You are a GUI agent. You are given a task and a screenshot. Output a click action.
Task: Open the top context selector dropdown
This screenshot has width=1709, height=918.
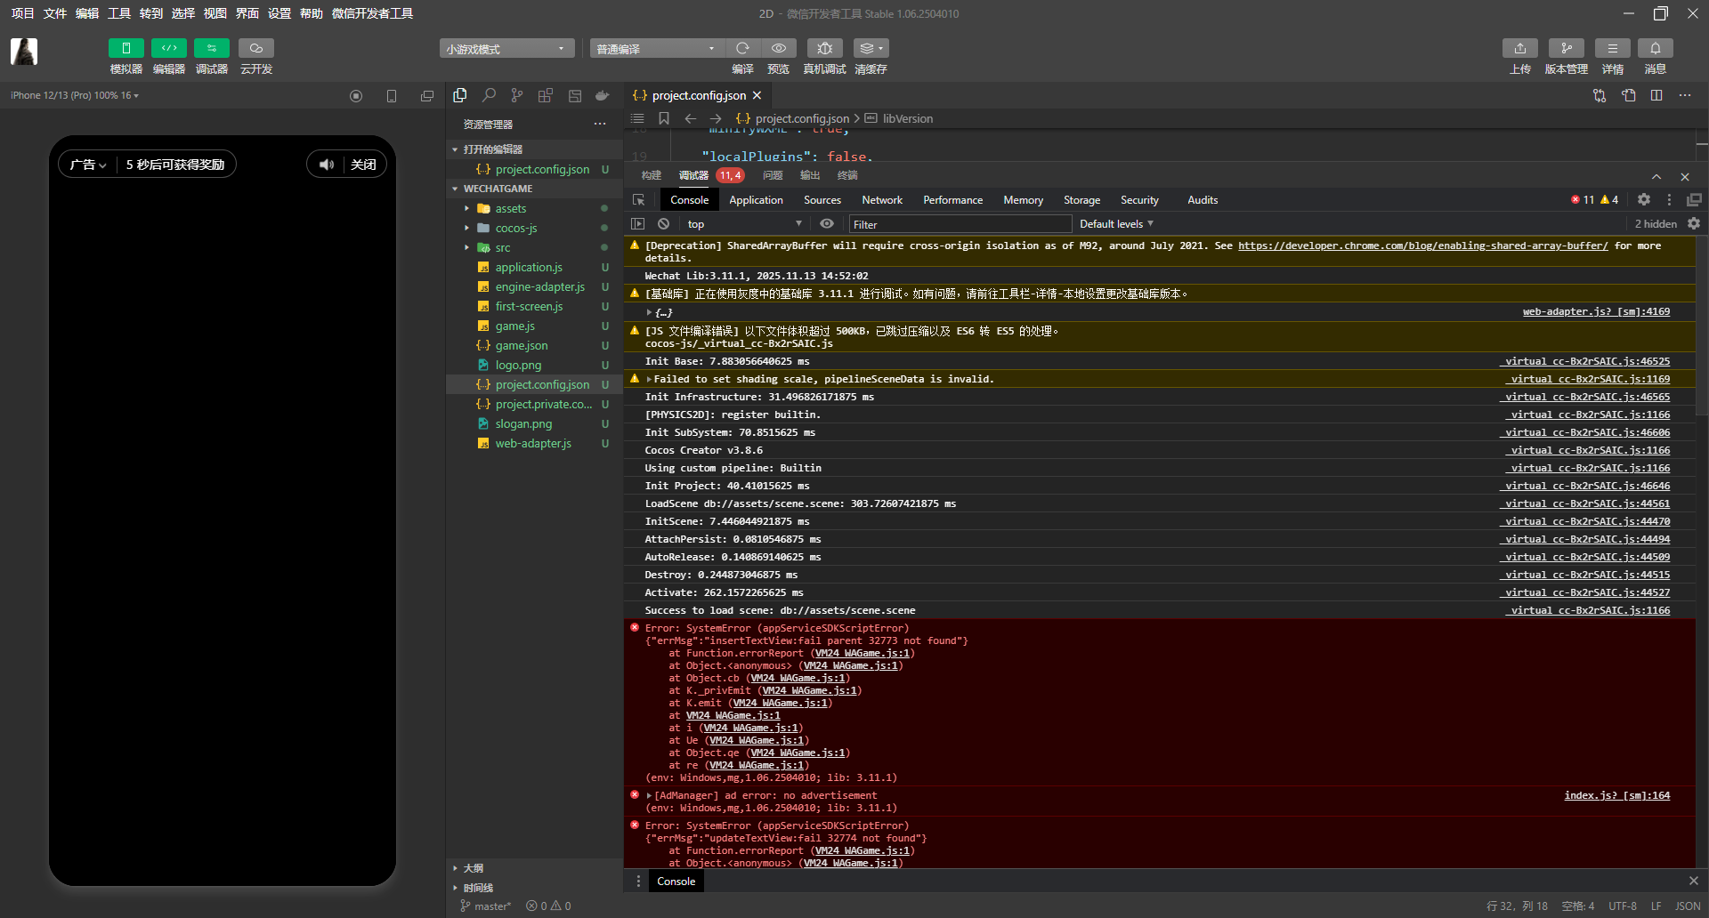pyautogui.click(x=744, y=224)
